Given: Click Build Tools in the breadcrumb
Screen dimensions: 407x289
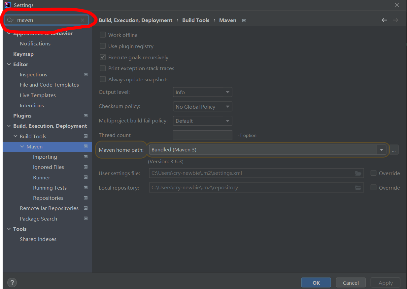Looking at the screenshot, I should (196, 20).
